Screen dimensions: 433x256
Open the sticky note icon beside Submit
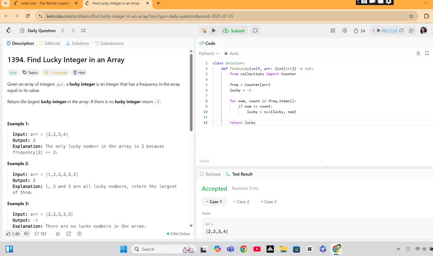(x=255, y=31)
